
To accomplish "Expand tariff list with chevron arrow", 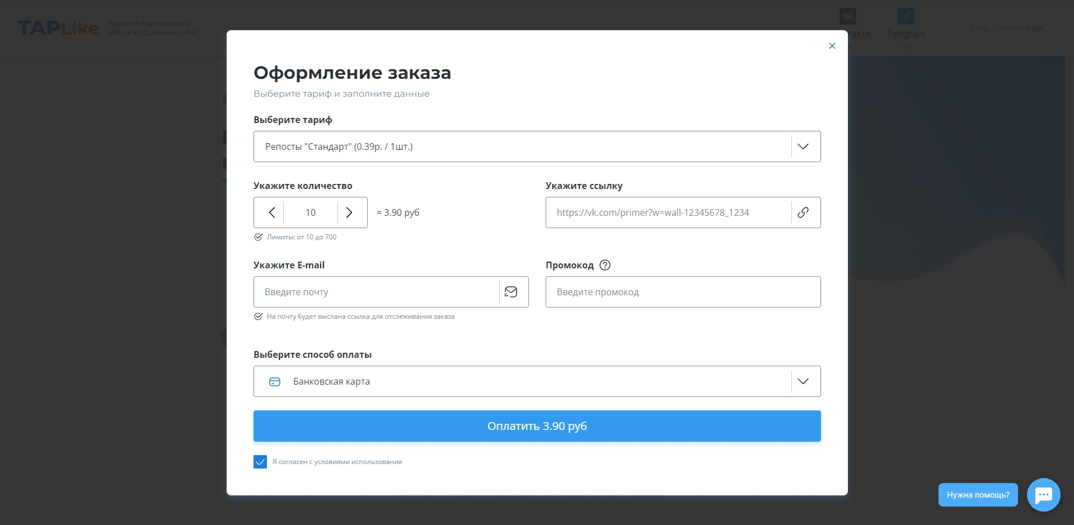I will tap(803, 146).
